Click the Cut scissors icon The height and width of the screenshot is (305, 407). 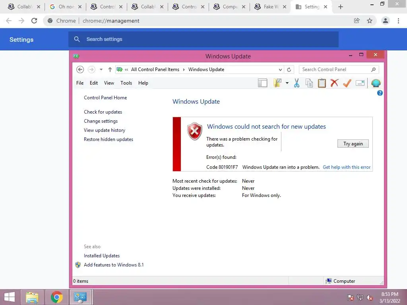tap(297, 83)
